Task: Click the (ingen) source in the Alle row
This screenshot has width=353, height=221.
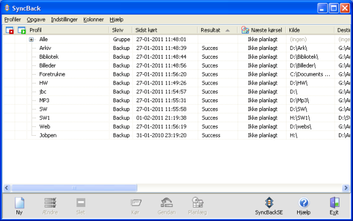Action: (298, 39)
